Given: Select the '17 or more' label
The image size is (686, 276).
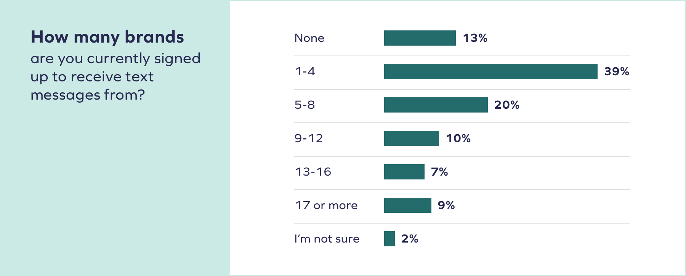Looking at the screenshot, I should (326, 205).
